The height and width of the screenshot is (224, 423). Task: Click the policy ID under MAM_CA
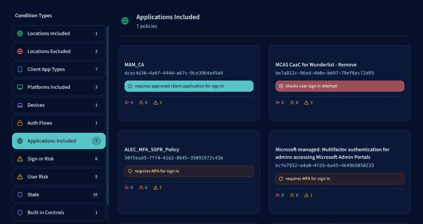click(174, 73)
